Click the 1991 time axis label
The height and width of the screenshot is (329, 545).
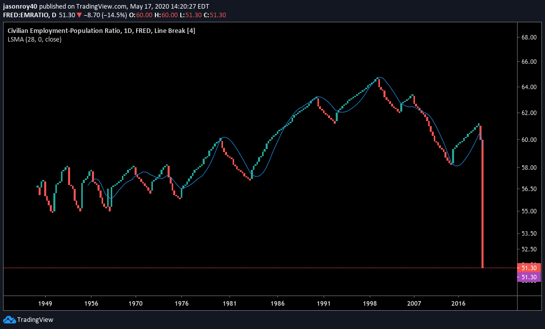tap(324, 304)
